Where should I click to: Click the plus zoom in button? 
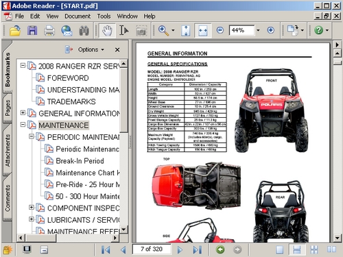pyautogui.click(x=271, y=30)
